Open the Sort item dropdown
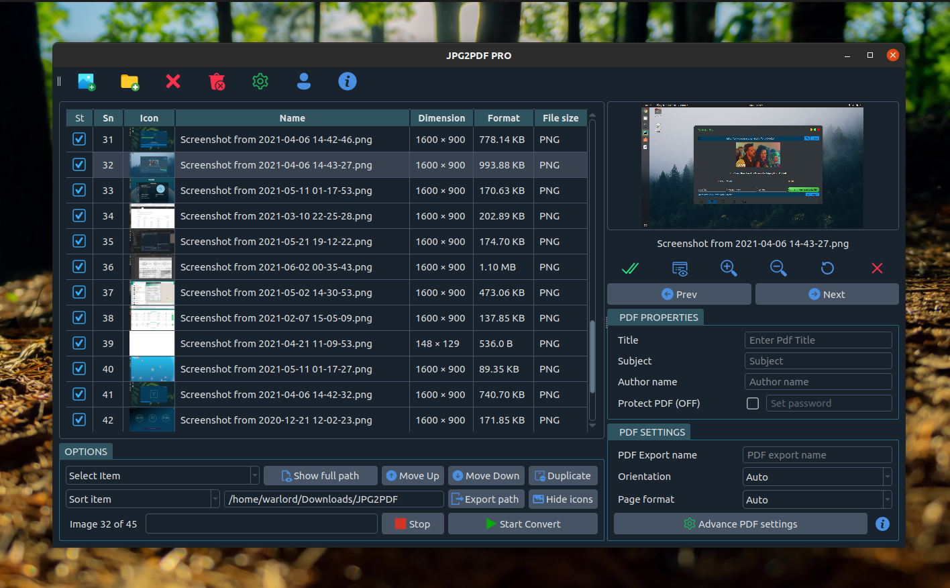The image size is (950, 588). 143,499
